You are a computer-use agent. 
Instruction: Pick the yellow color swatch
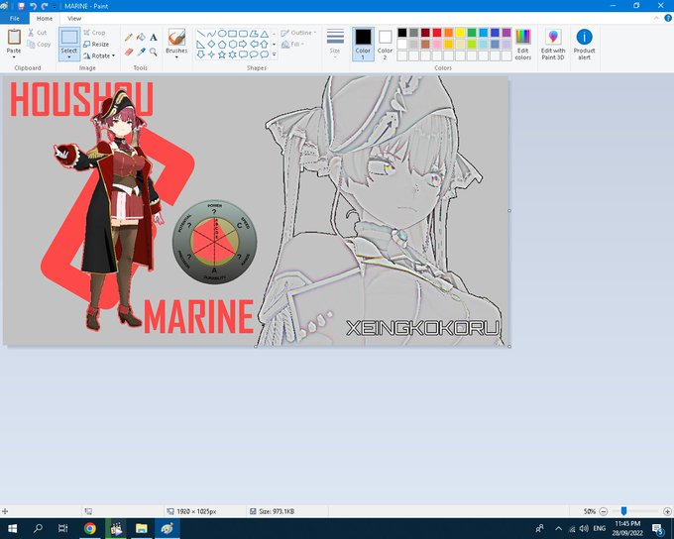coord(460,33)
